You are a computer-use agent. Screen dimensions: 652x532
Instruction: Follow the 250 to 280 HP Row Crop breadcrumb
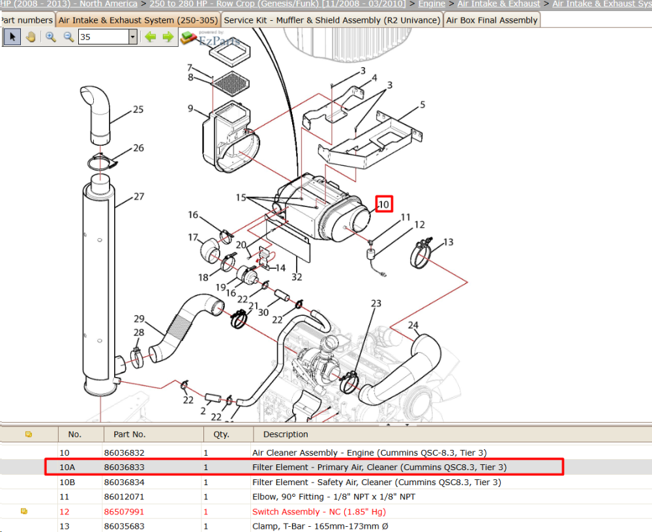277,4
